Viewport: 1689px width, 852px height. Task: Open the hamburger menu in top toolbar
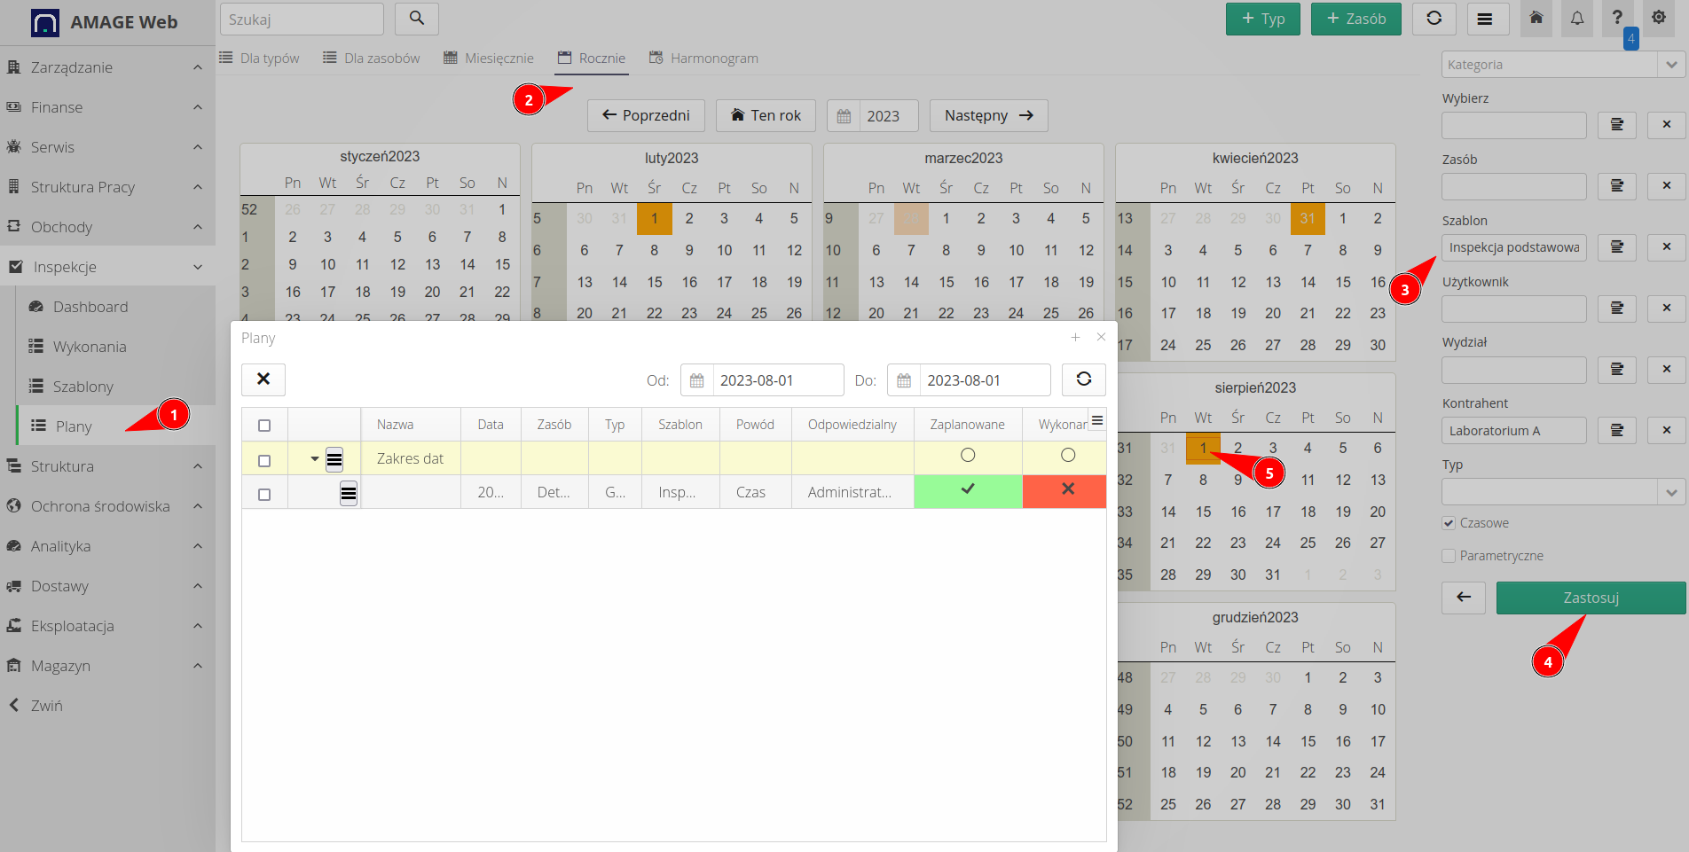[x=1484, y=19]
